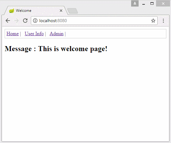Click the Spring leaf favicon on the tab
Image resolution: width=171 pixels, height=143 pixels.
[x=12, y=11]
